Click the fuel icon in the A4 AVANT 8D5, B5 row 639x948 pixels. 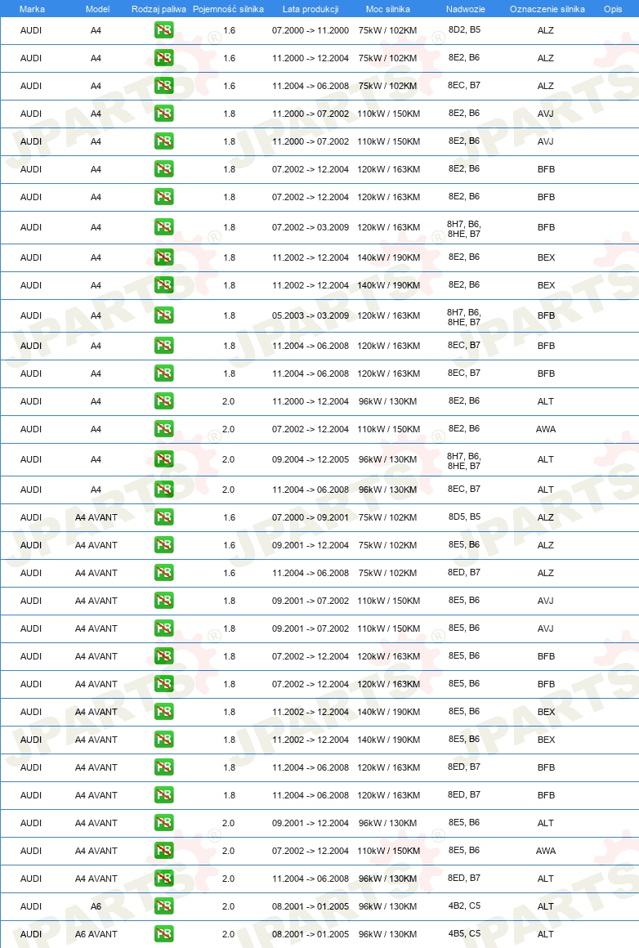(163, 517)
